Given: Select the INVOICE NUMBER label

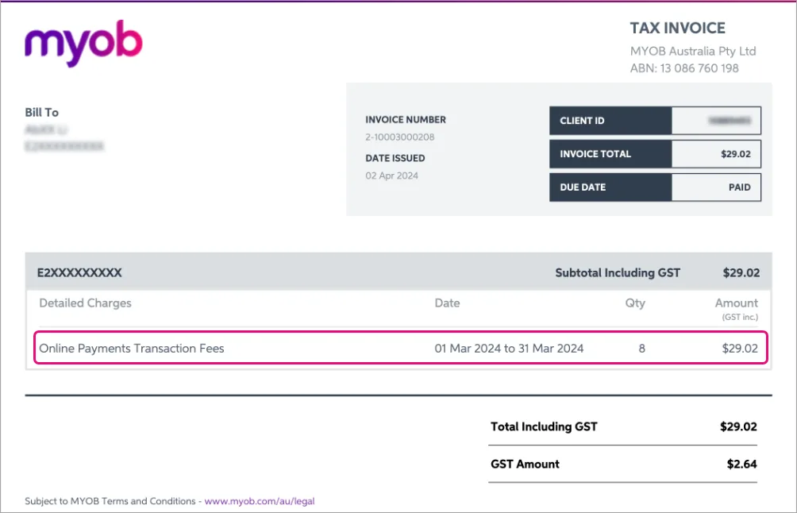Looking at the screenshot, I should click(x=405, y=119).
